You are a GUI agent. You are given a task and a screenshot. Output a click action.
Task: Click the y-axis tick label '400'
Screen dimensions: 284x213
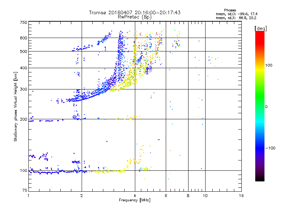(23, 68)
